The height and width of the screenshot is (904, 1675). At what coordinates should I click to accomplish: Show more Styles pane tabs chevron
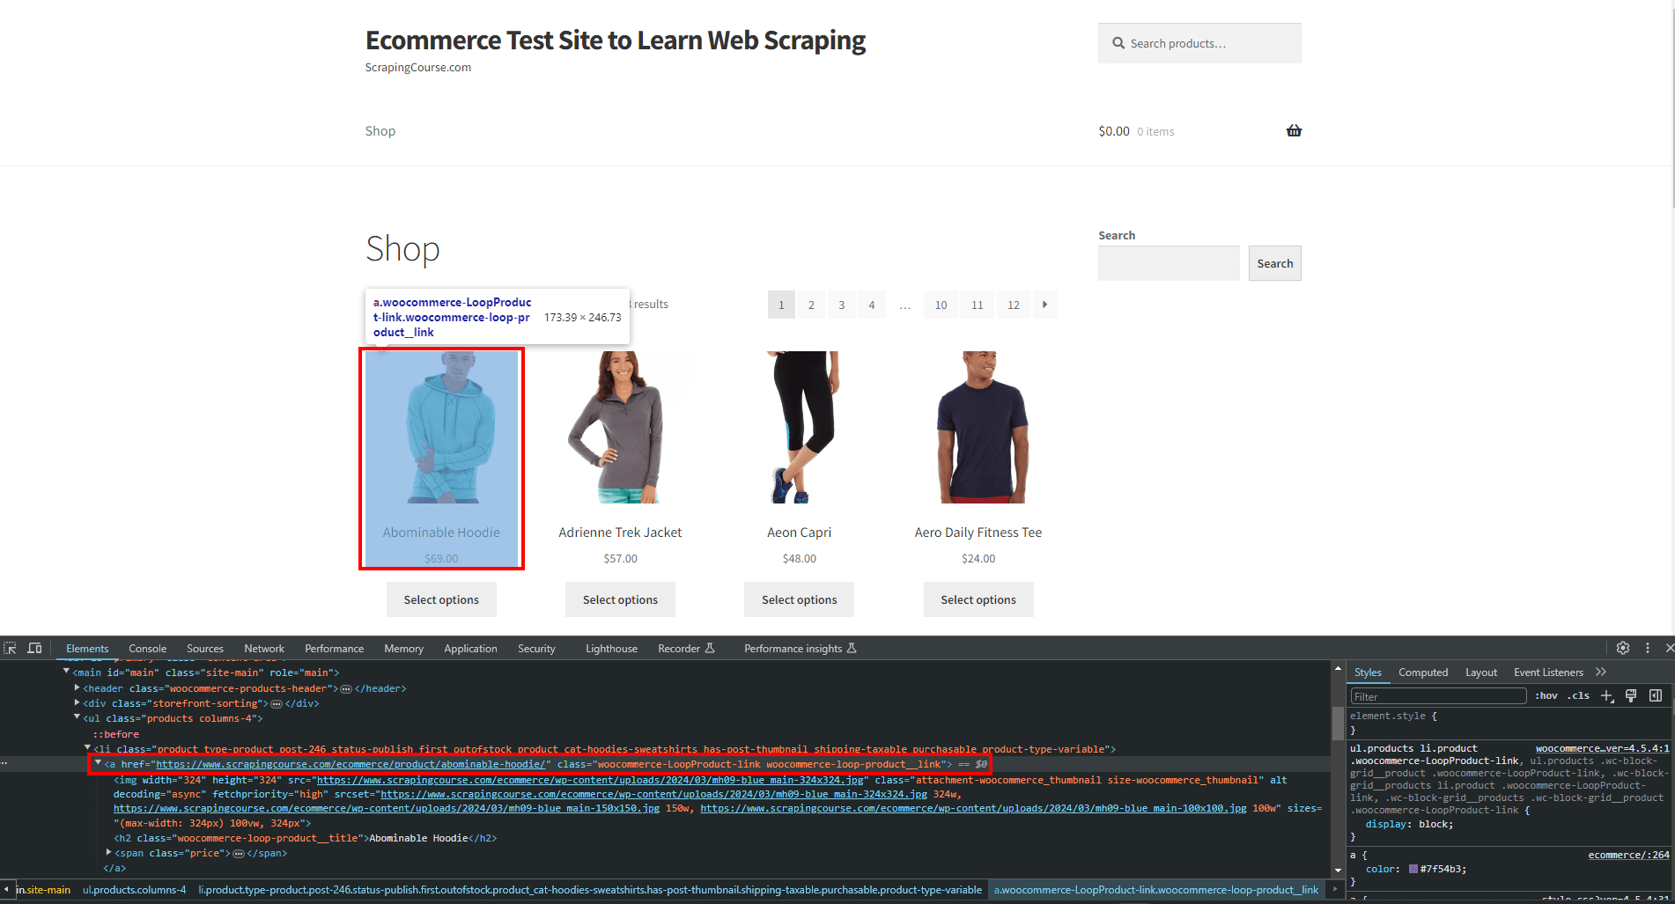1601,672
